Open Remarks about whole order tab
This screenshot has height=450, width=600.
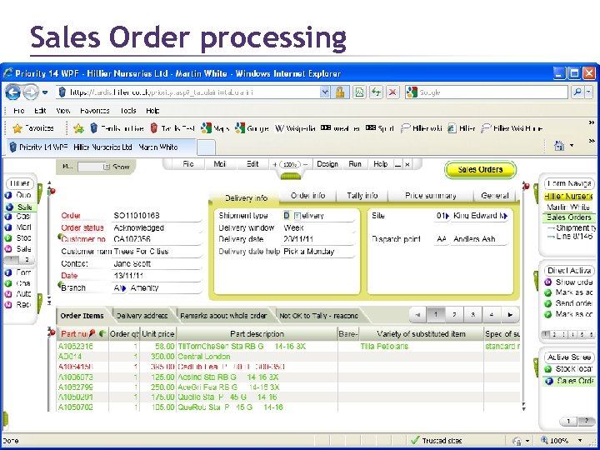tap(223, 316)
